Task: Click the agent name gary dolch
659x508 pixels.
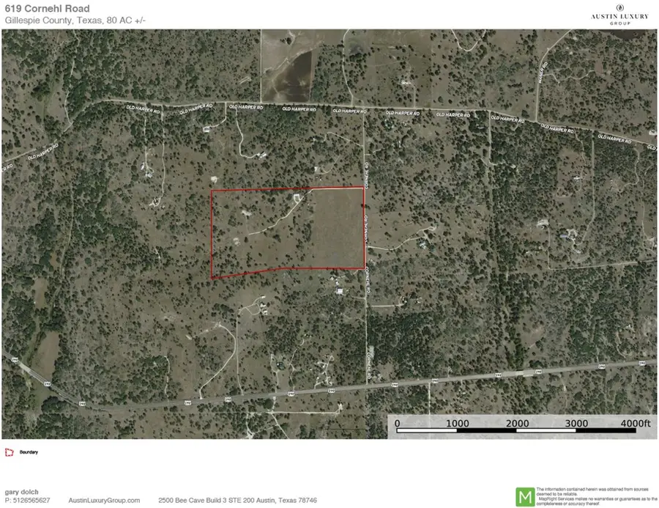Action: click(24, 492)
